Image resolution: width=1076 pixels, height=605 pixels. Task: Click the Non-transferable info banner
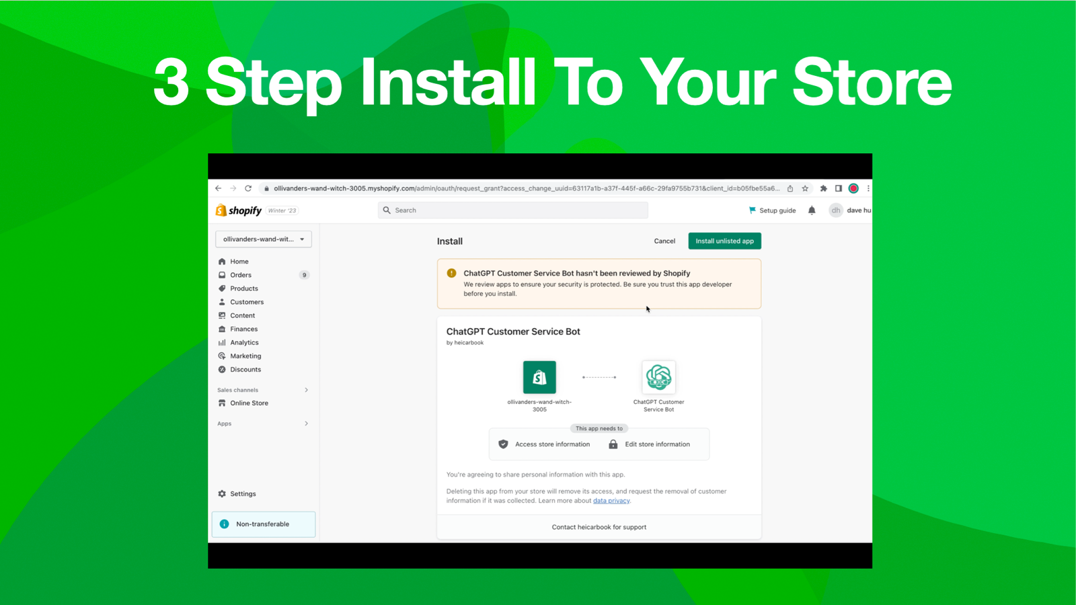click(x=264, y=524)
